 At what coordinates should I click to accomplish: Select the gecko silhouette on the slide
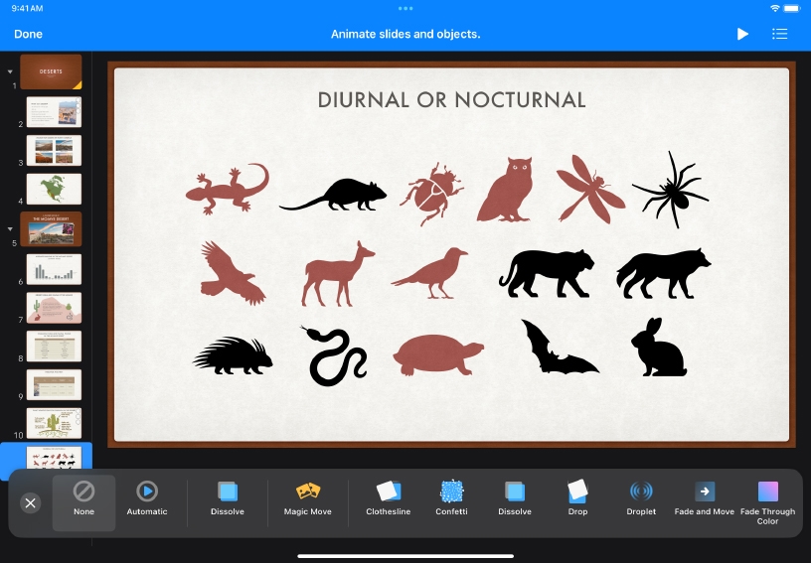228,187
